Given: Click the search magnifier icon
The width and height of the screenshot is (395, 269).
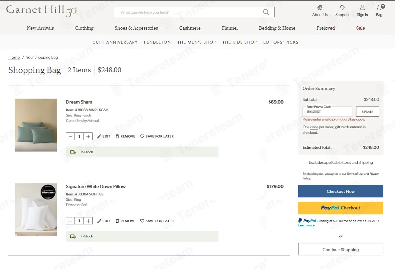Looking at the screenshot, I should [x=266, y=12].
